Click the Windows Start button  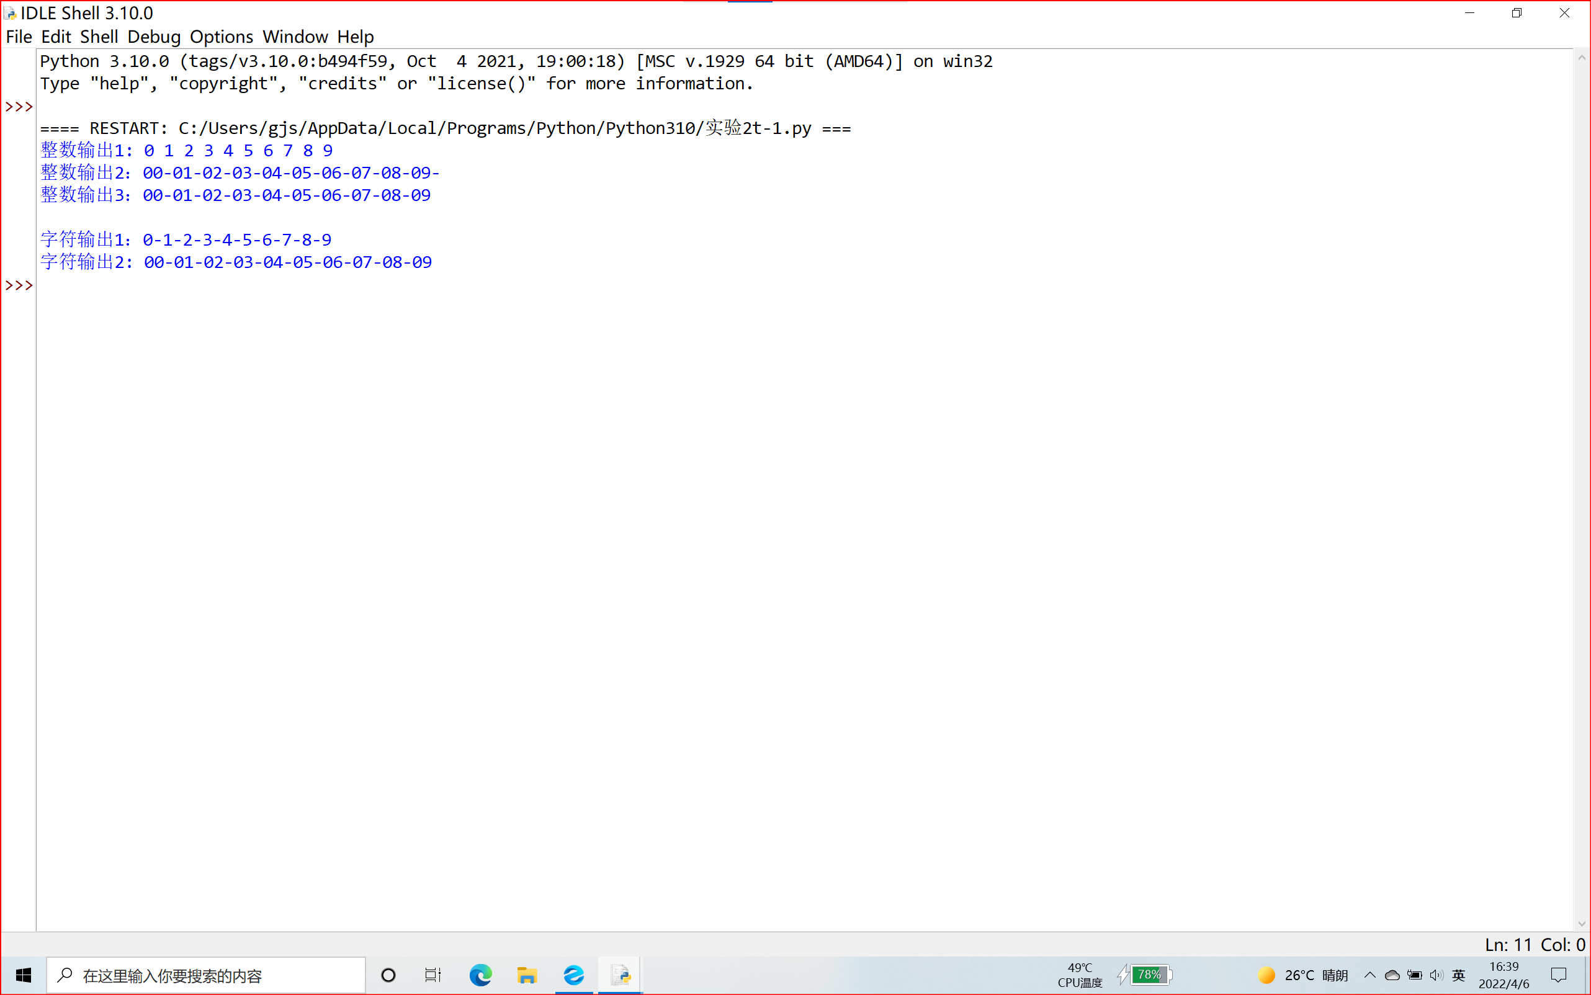[x=24, y=975]
